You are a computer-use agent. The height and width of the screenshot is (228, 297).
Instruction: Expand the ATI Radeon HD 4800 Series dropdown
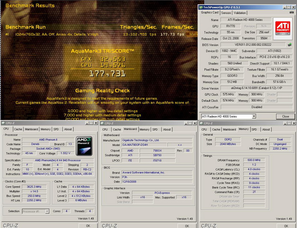click(254, 116)
